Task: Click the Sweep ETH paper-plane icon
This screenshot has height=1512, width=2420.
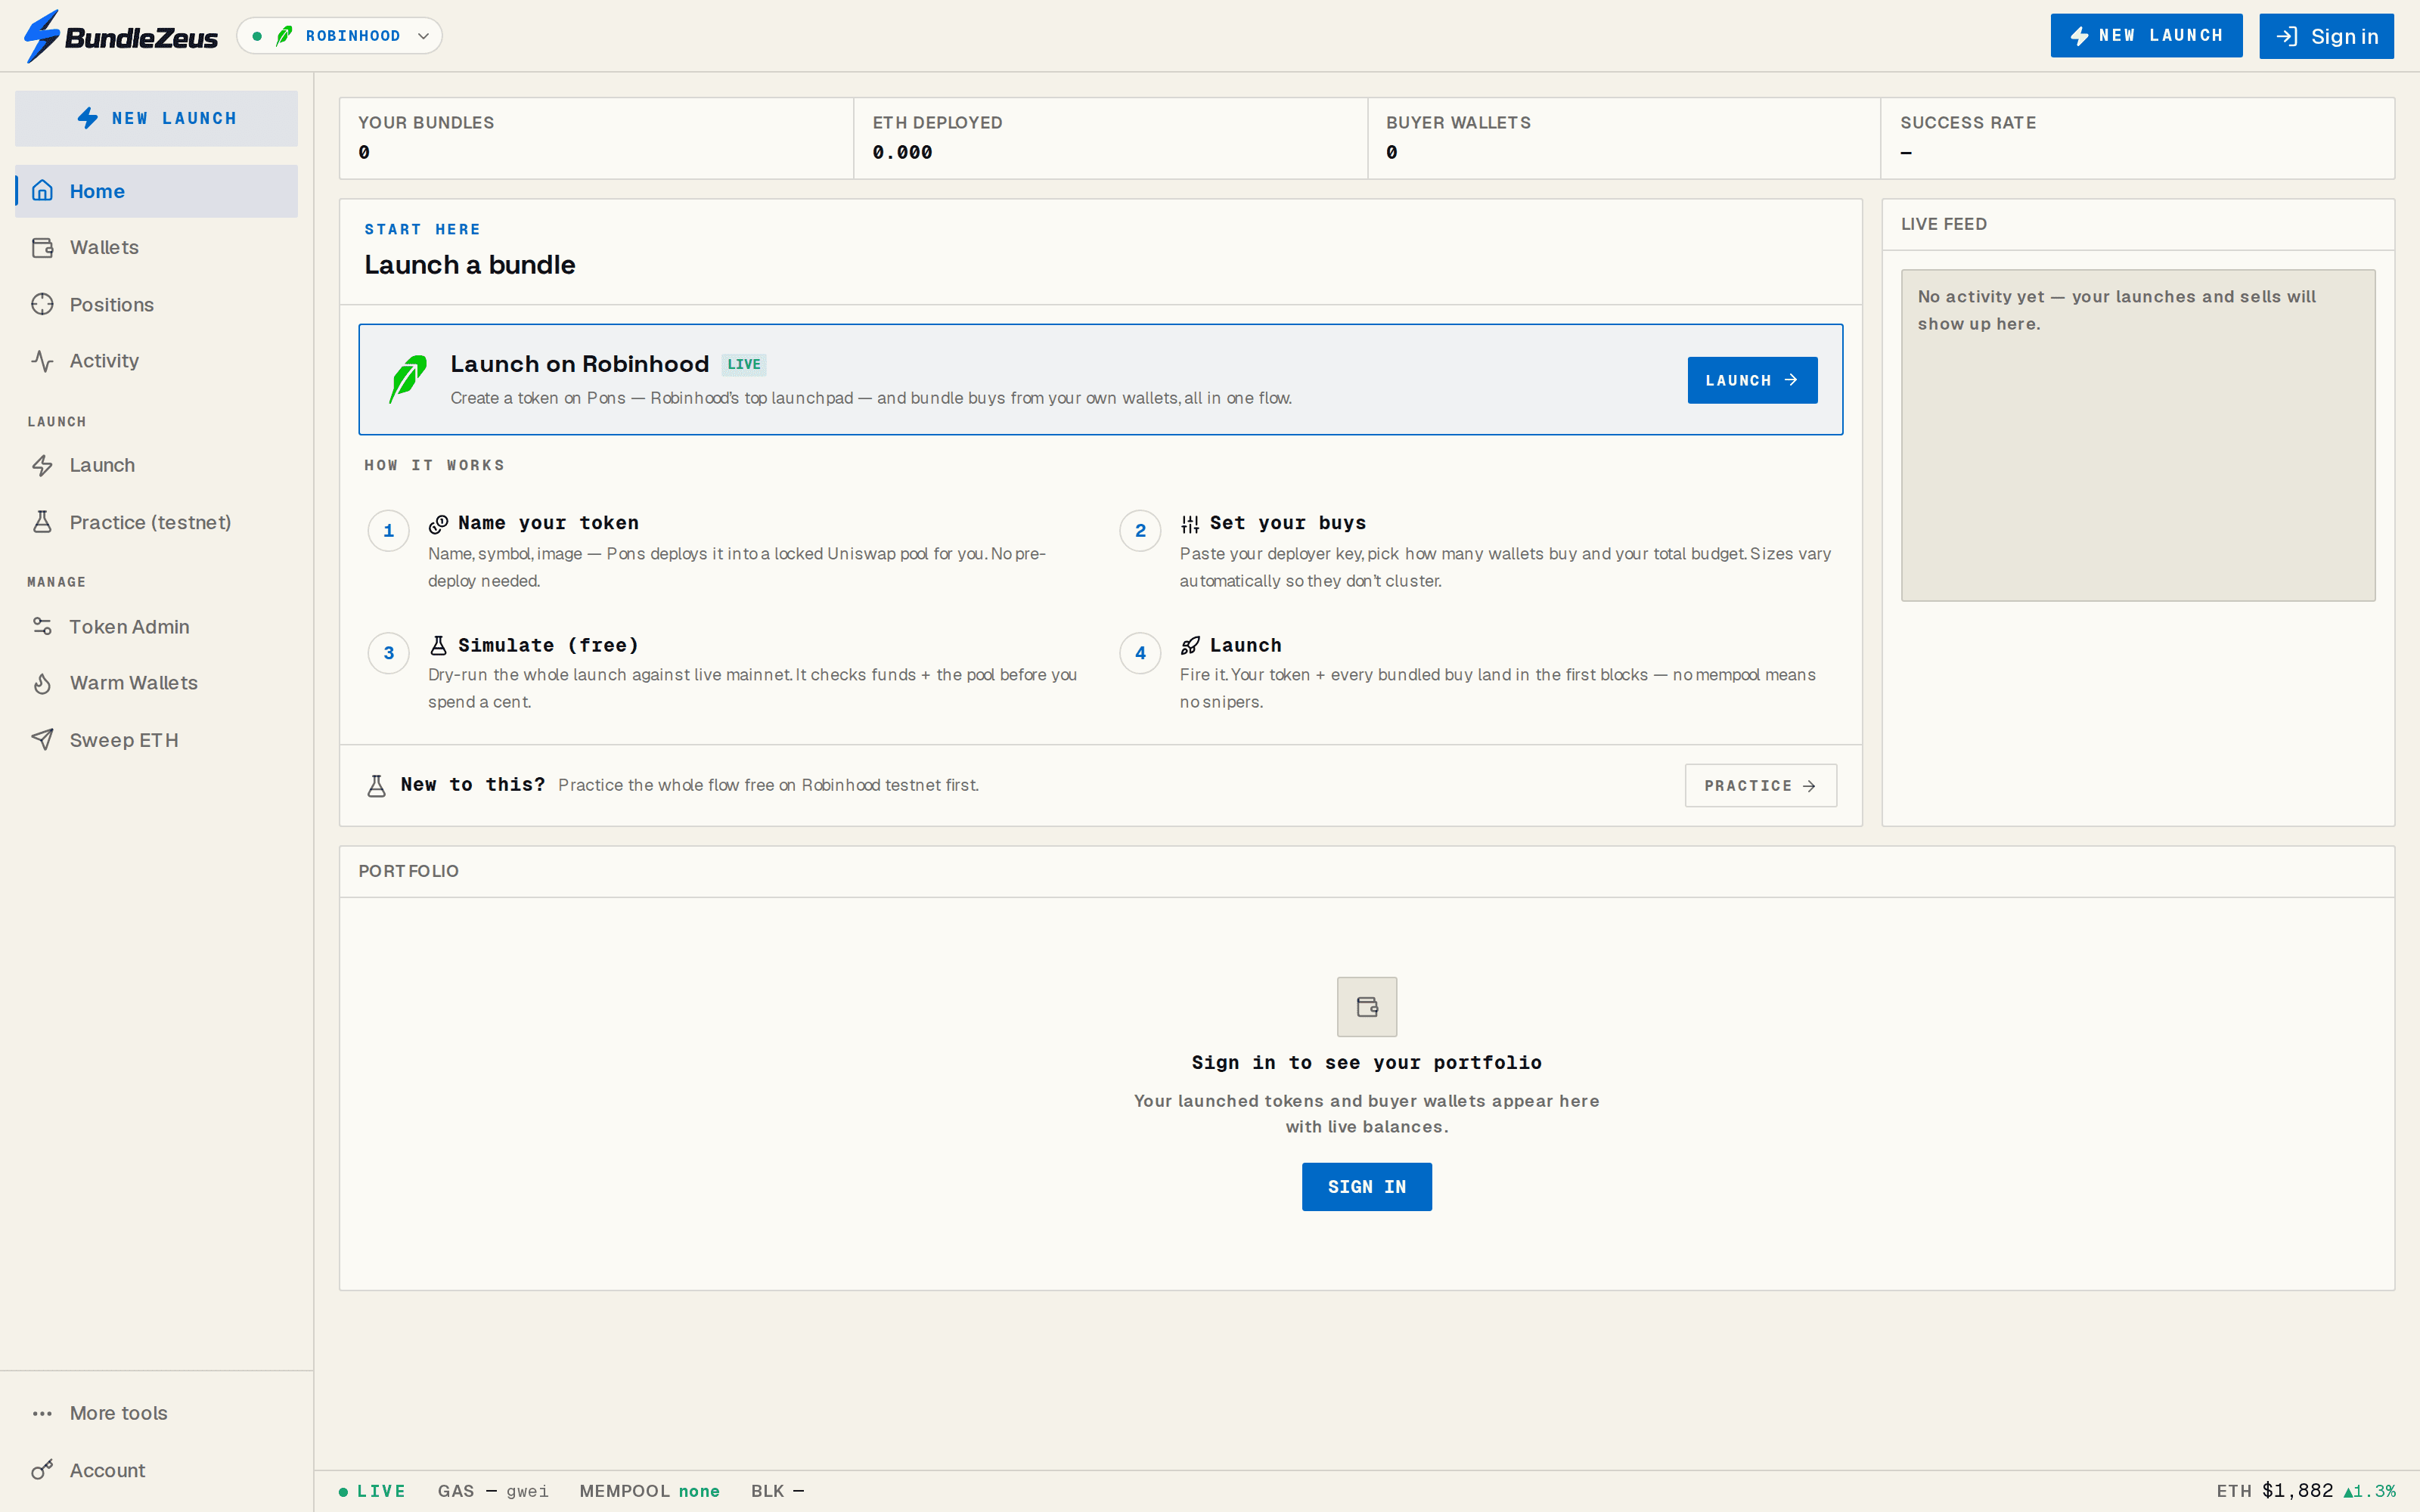Action: coord(42,740)
